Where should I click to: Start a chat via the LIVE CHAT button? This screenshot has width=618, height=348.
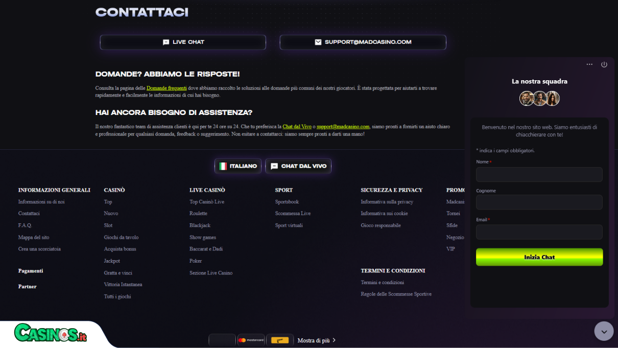[x=183, y=42]
